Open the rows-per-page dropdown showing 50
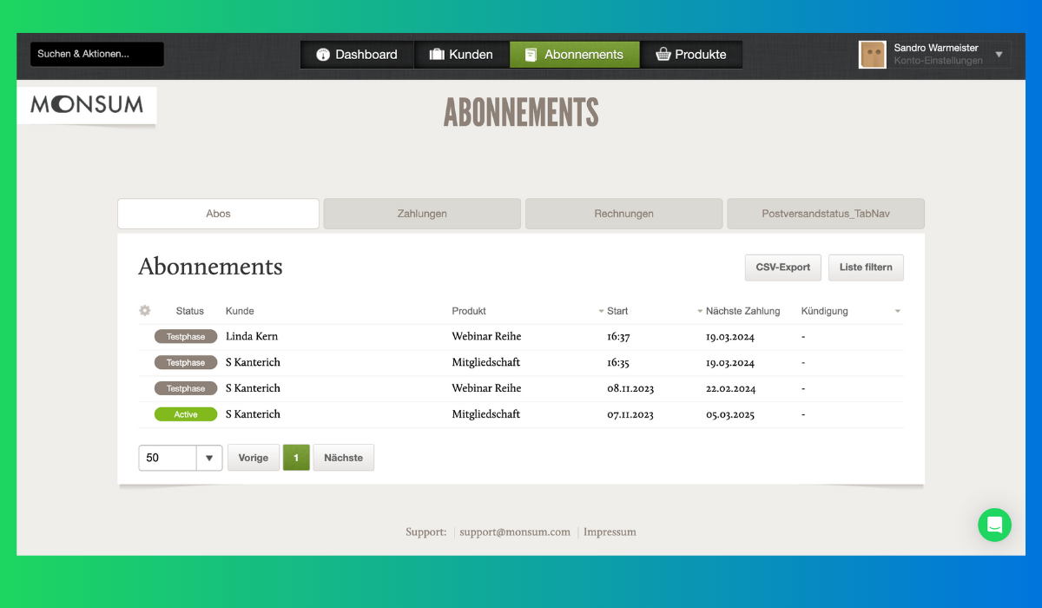The image size is (1042, 608). click(x=181, y=458)
